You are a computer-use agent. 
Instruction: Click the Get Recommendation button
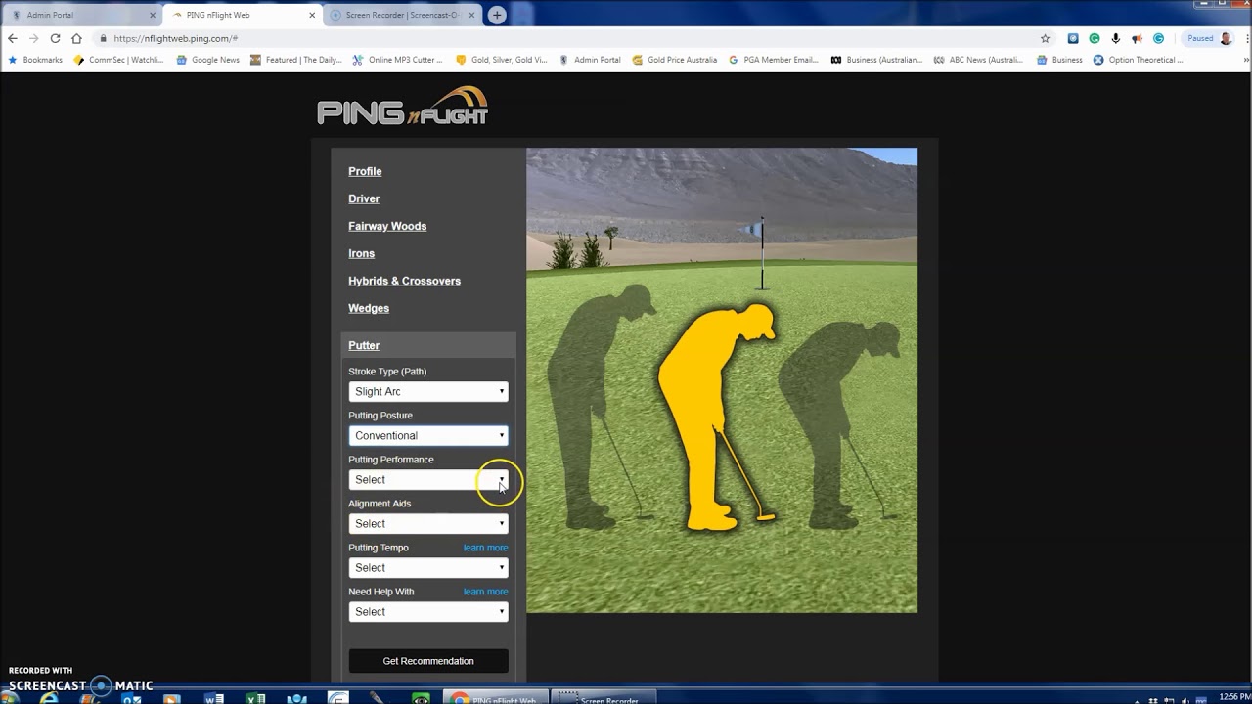[428, 661]
